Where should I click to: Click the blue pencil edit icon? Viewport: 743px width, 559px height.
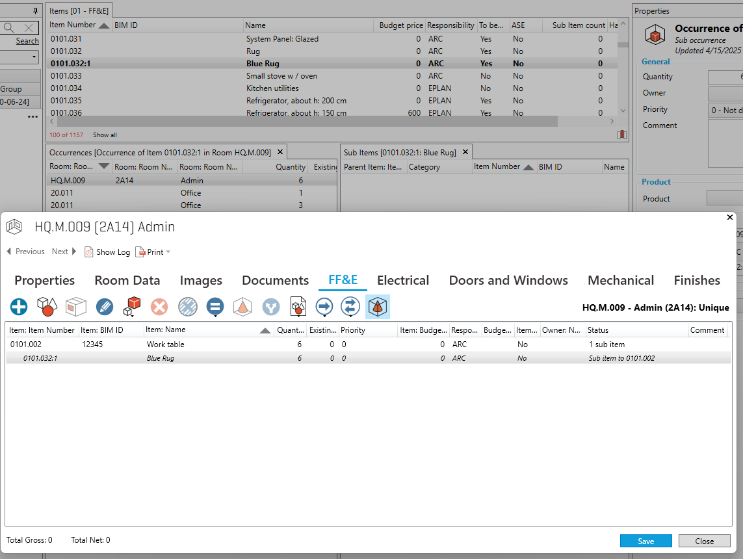click(x=104, y=306)
